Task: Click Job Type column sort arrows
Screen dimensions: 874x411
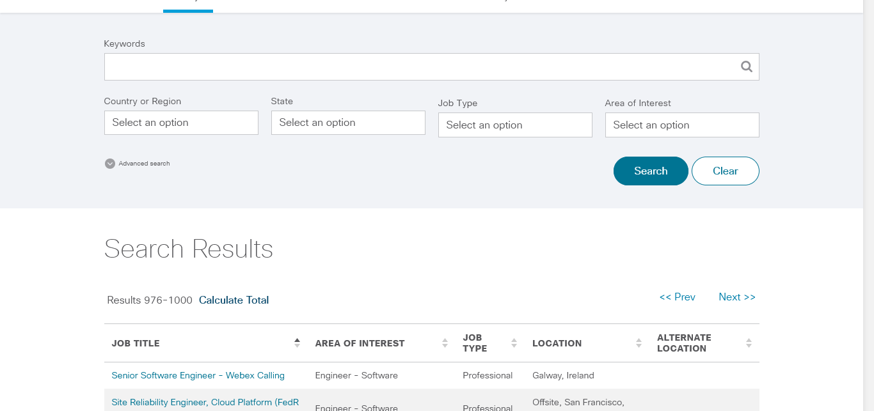Action: pyautogui.click(x=514, y=343)
